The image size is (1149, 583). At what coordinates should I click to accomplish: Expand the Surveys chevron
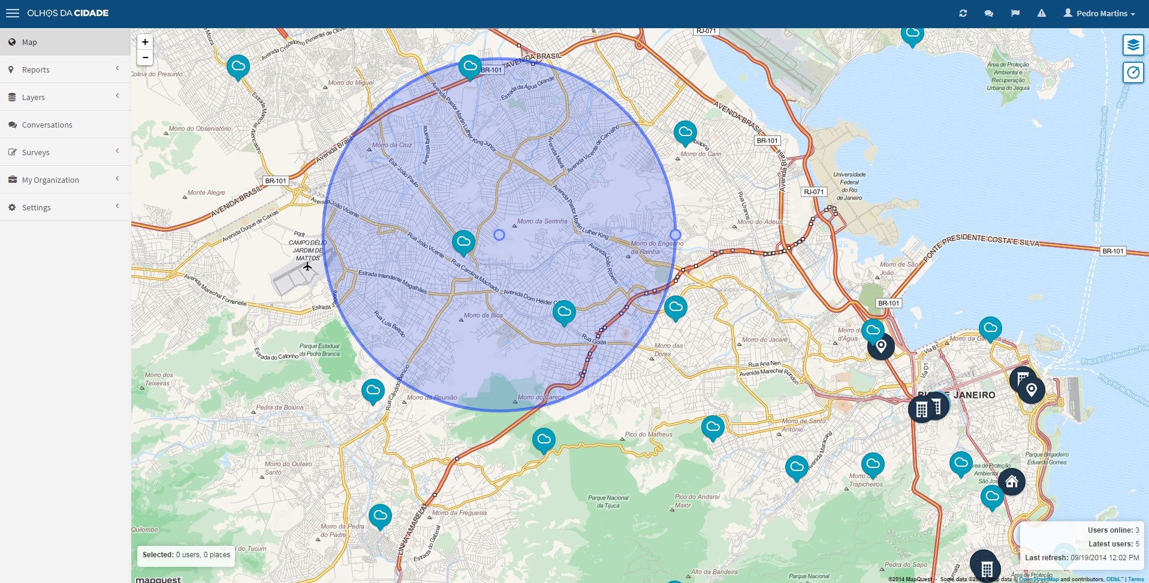tap(117, 151)
